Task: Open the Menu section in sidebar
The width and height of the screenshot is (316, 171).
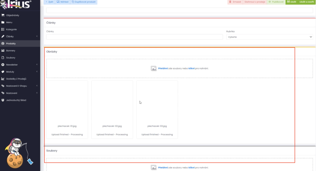Action: click(20, 22)
